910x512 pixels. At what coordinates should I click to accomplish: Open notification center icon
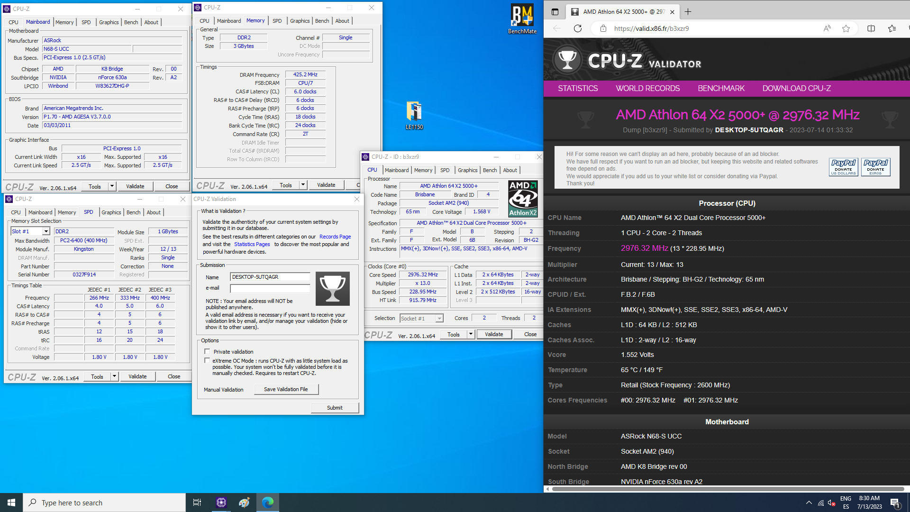pos(895,503)
